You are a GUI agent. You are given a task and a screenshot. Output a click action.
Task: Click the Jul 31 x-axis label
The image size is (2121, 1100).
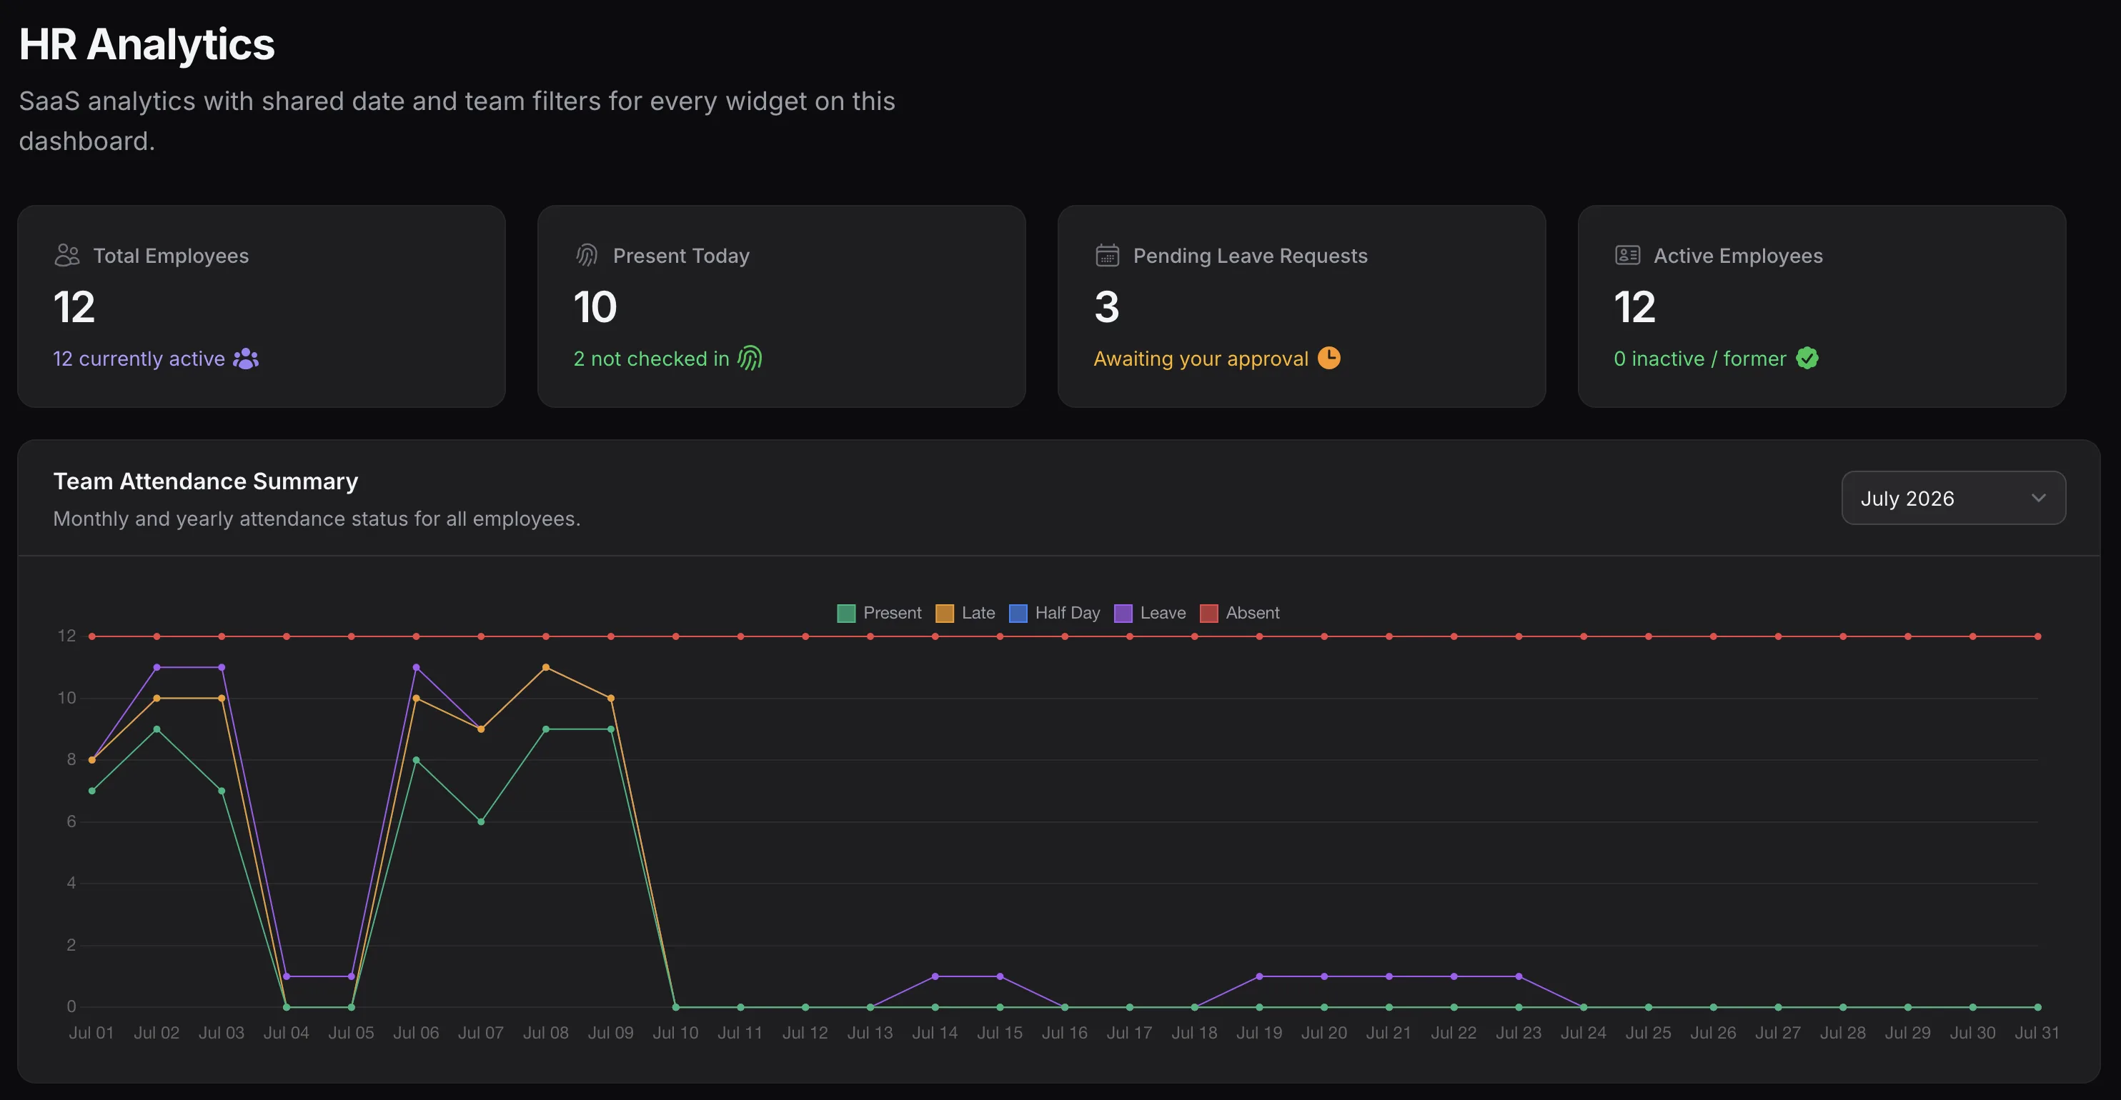click(x=2037, y=1033)
